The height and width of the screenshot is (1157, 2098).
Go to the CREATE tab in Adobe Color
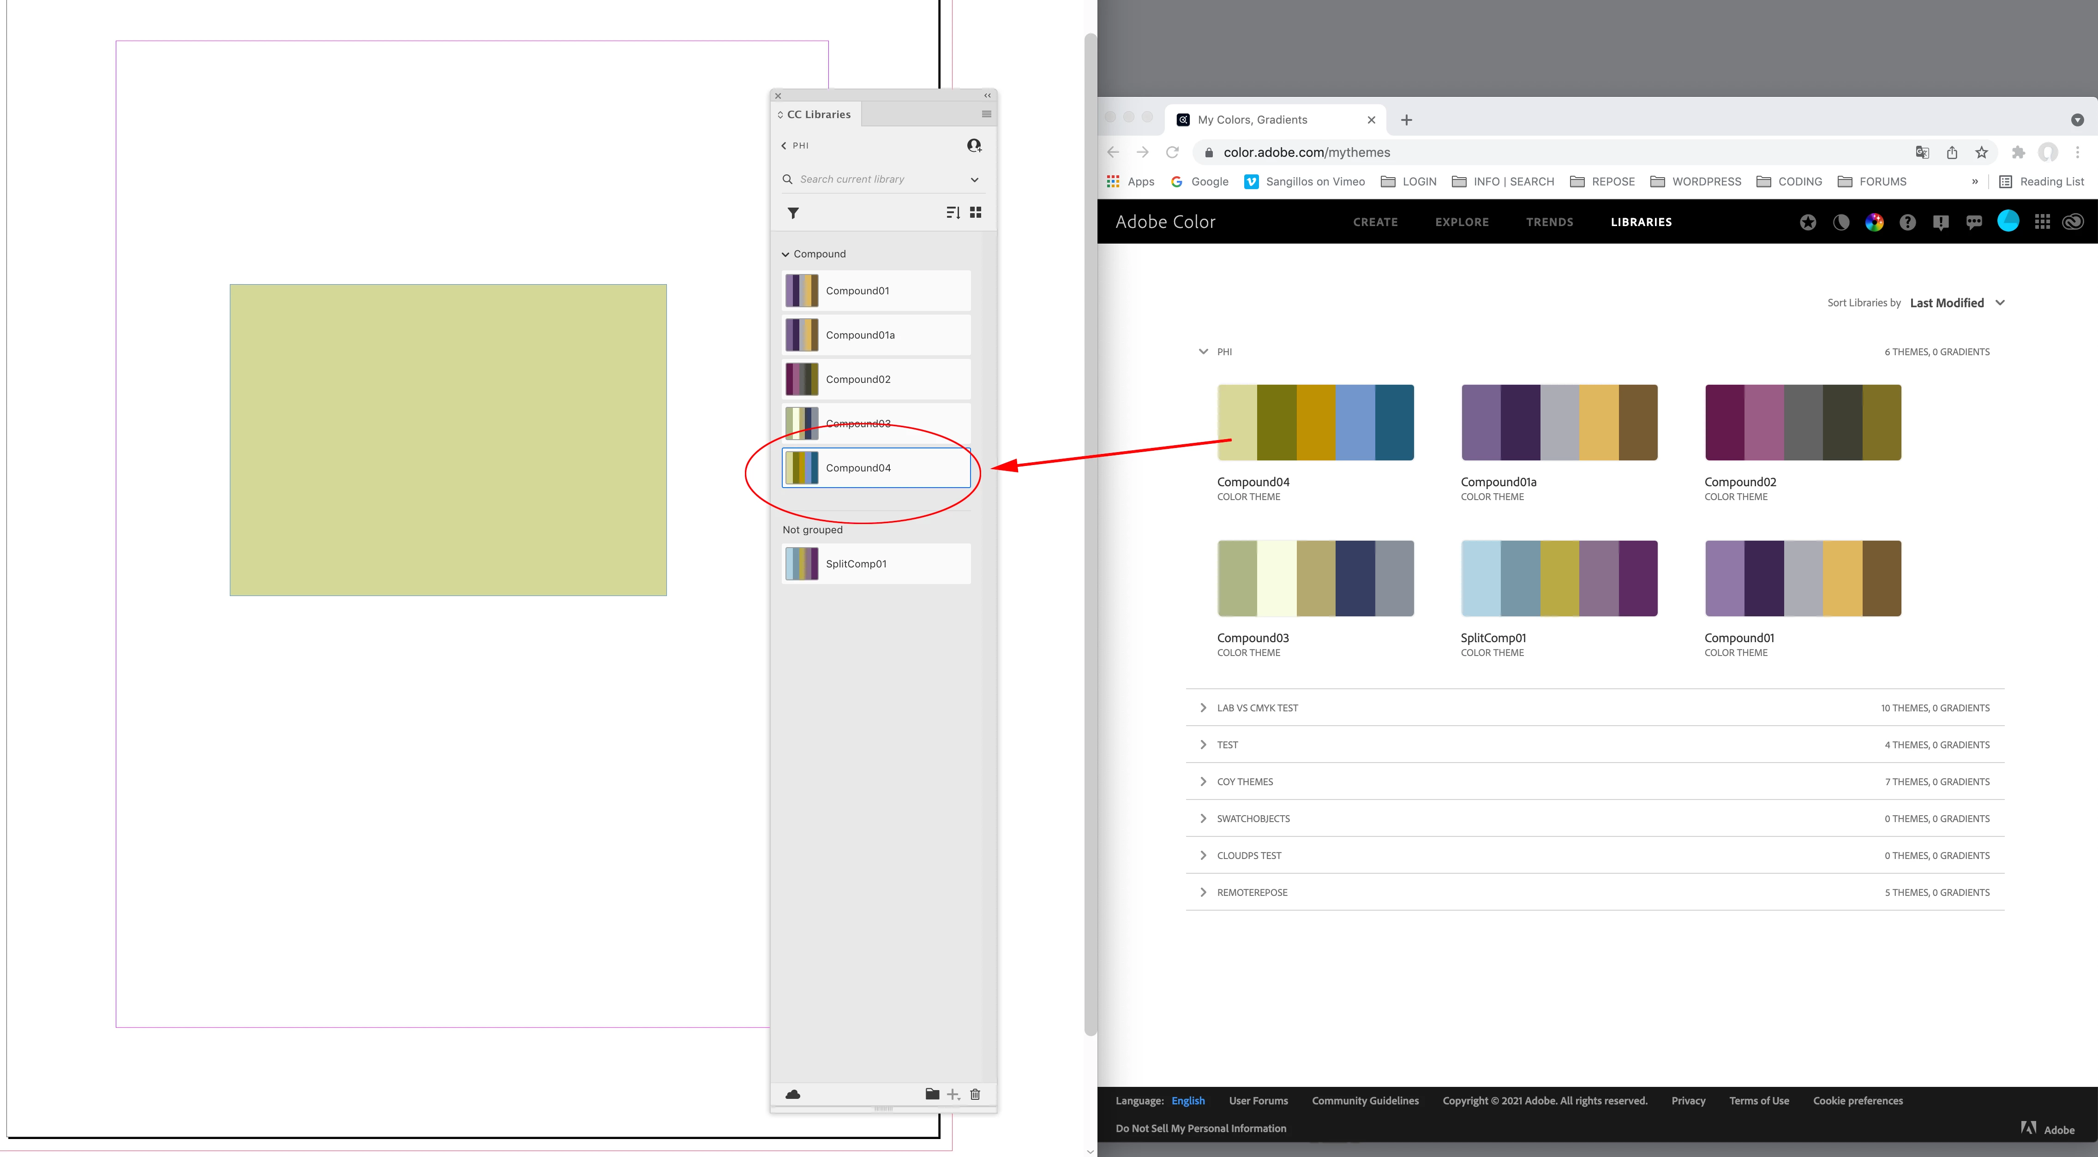pos(1375,222)
